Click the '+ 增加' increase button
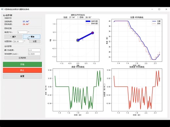The image size is (170, 127). tap(32, 37)
